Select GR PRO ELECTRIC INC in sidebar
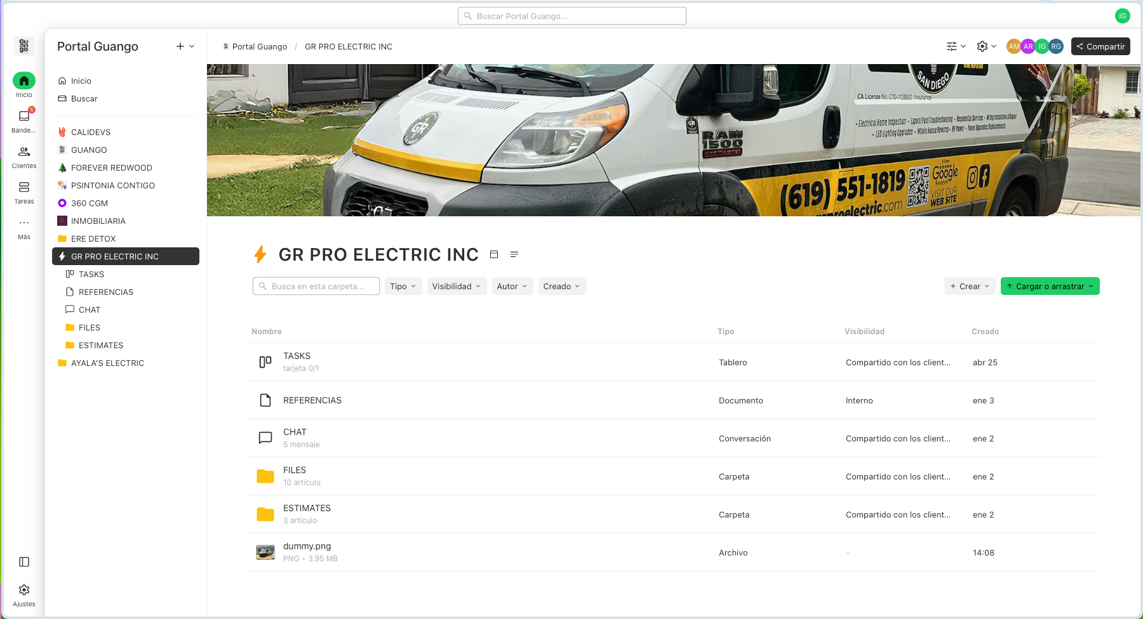 point(126,256)
